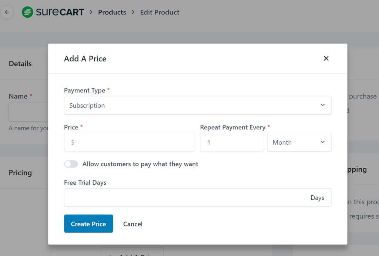Click the Month dropdown chevron arrow
The image size is (379, 256).
322,142
